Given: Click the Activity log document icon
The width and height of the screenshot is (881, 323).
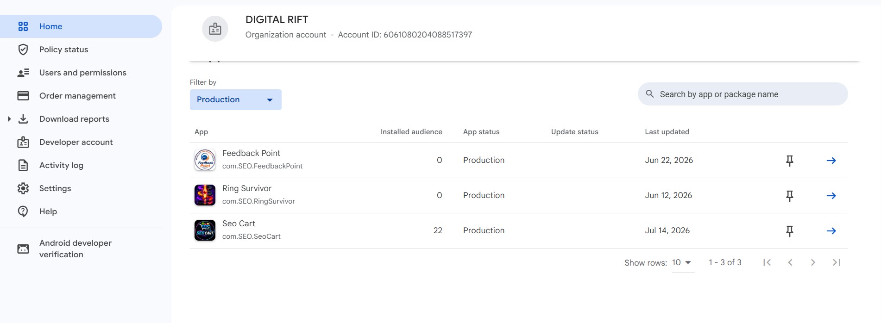Looking at the screenshot, I should 23,165.
